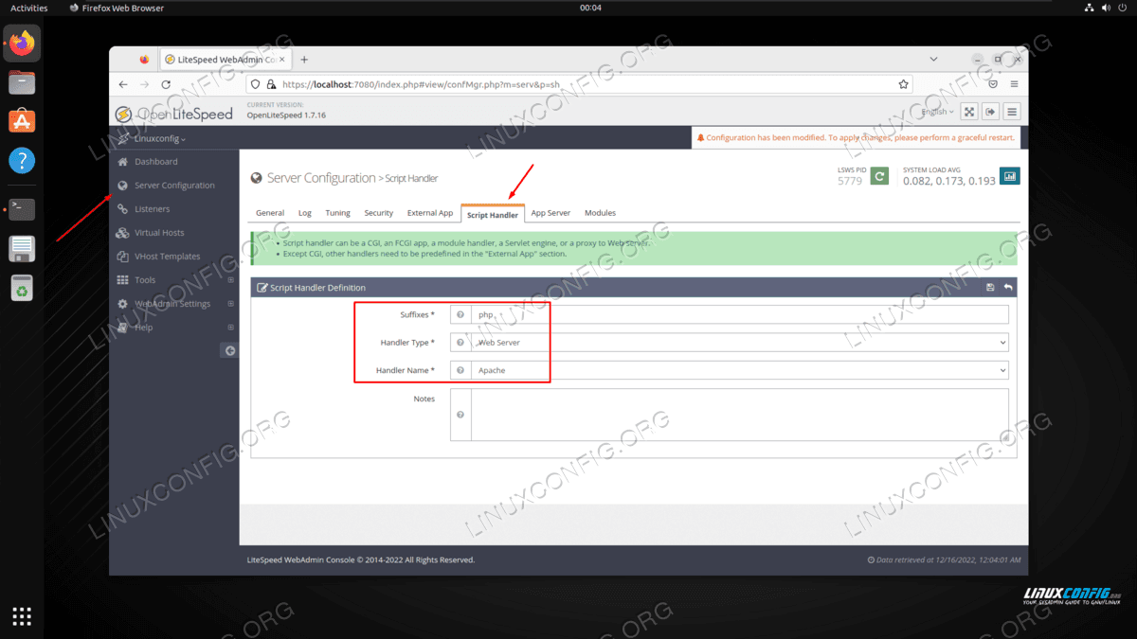This screenshot has height=639, width=1137.
Task: Collapse the sidebar with the arrow icon
Action: (229, 350)
